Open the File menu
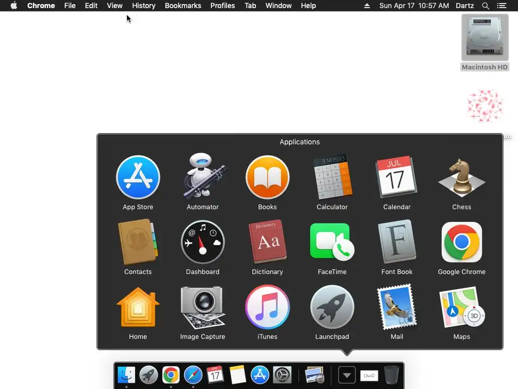This screenshot has width=518, height=389. click(x=70, y=6)
